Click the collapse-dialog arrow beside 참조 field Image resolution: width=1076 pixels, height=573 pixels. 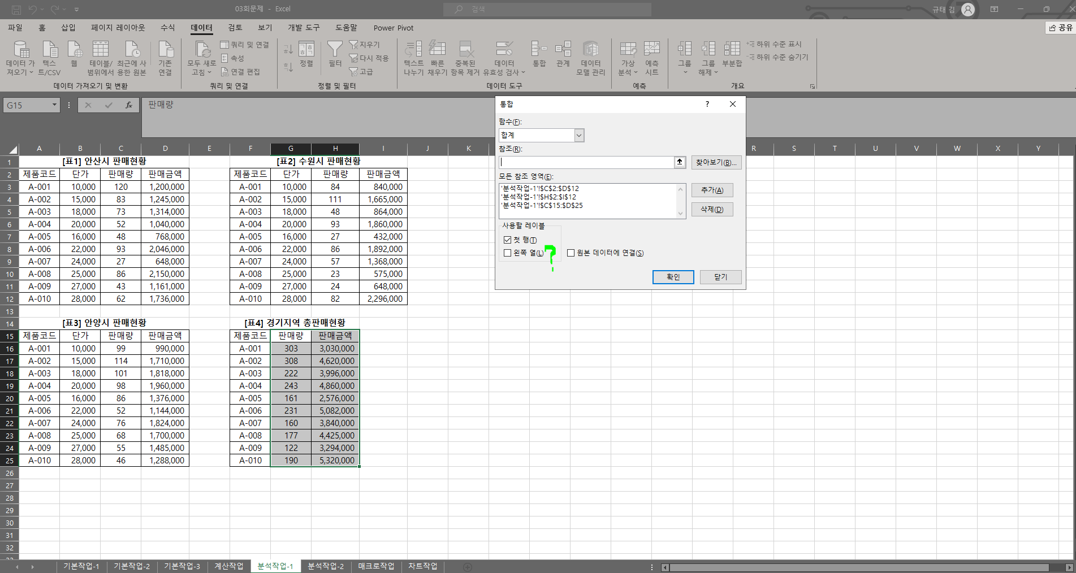[x=680, y=162]
